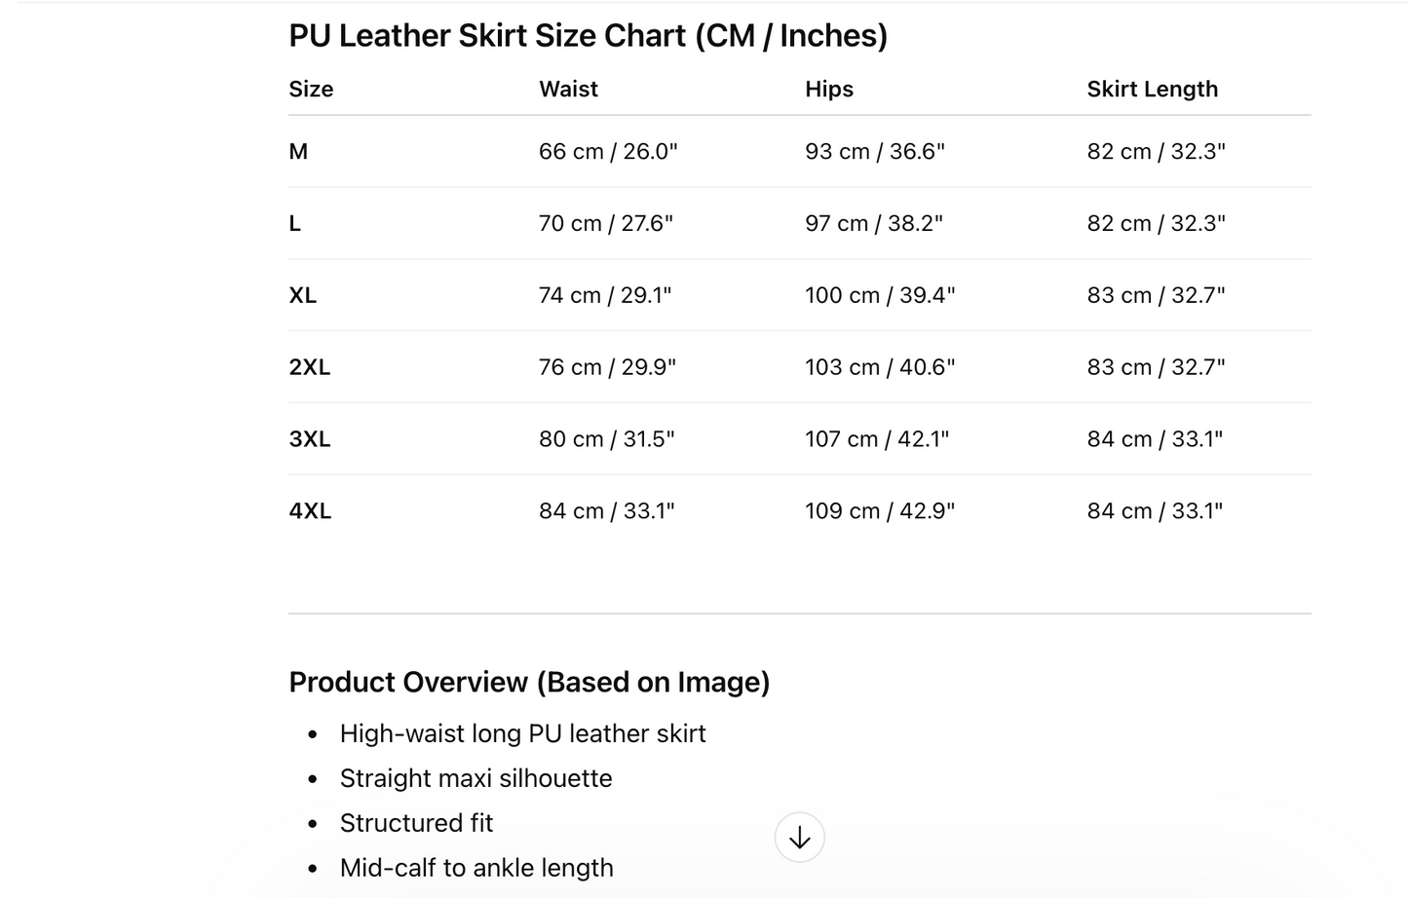
Task: Click the Product Overview heading
Action: (x=528, y=682)
